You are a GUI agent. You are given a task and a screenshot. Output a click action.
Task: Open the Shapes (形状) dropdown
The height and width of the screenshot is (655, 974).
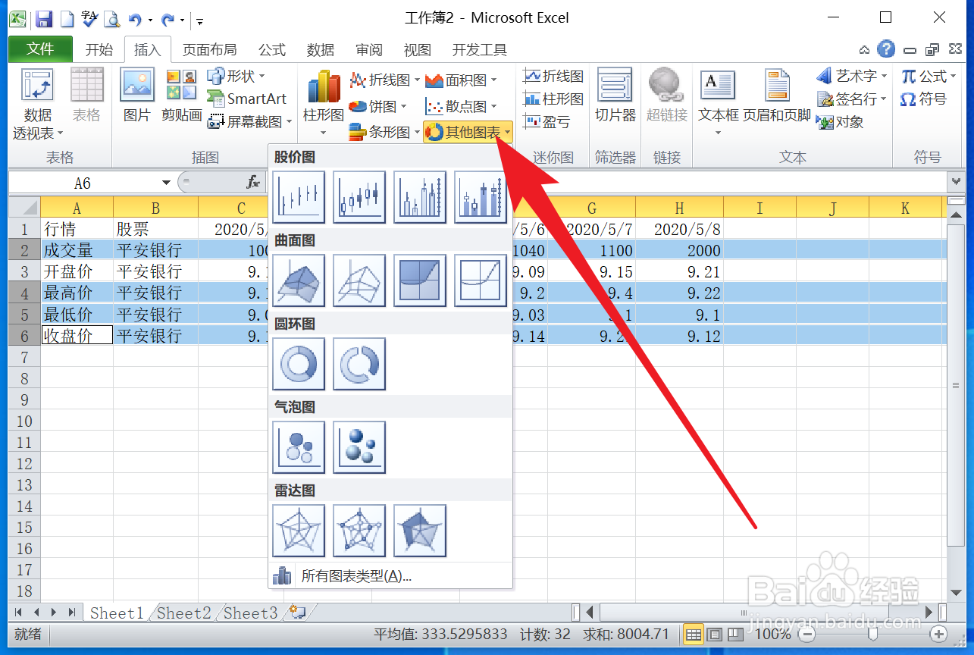pos(236,76)
